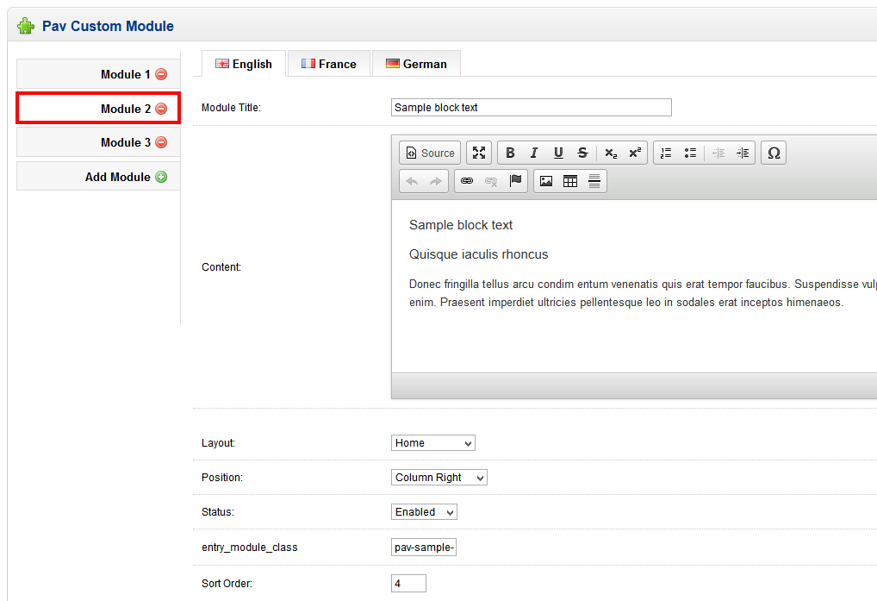Expand the Position dropdown set to Column Right
Viewport: 877px width, 601px height.
[438, 478]
